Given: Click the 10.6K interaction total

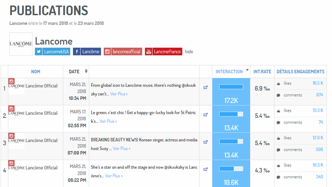Looking at the screenshot, I should [x=231, y=182].
